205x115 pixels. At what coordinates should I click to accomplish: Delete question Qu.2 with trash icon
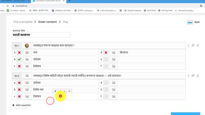(198, 76)
